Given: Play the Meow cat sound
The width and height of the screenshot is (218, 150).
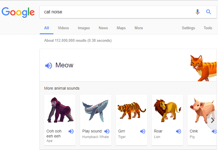Looking at the screenshot, I should coord(49,65).
